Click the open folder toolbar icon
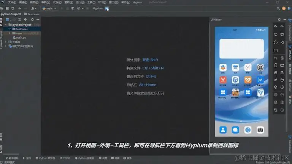Screen dimensions: 292x164 click(x=2, y=8)
